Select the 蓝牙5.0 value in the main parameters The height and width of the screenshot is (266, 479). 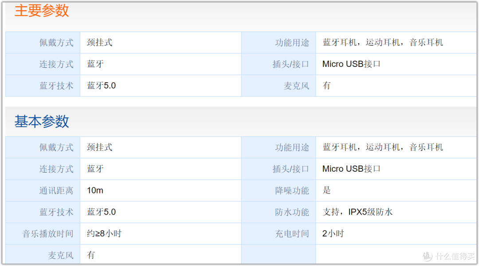102,85
